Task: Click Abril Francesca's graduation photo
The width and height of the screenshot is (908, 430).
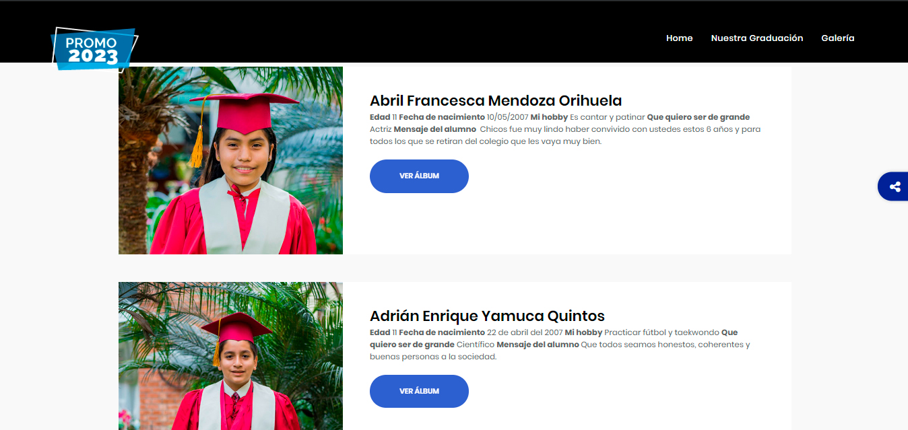Action: [x=230, y=160]
